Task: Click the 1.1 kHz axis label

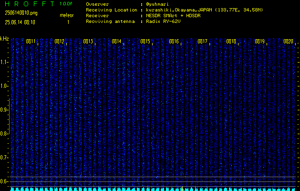Action: (4, 62)
